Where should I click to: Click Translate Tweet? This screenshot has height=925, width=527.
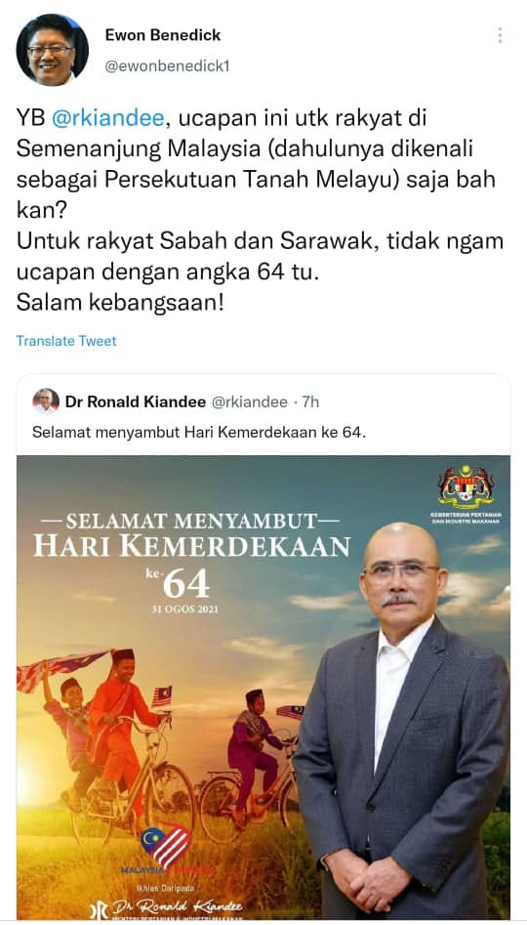[x=66, y=341]
